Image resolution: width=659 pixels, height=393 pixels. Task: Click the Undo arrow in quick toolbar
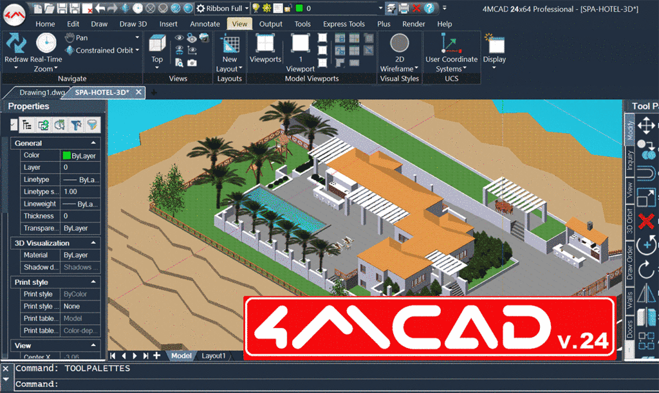click(100, 8)
